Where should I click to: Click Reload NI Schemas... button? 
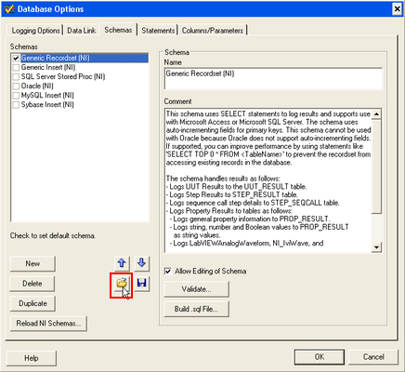coord(48,324)
